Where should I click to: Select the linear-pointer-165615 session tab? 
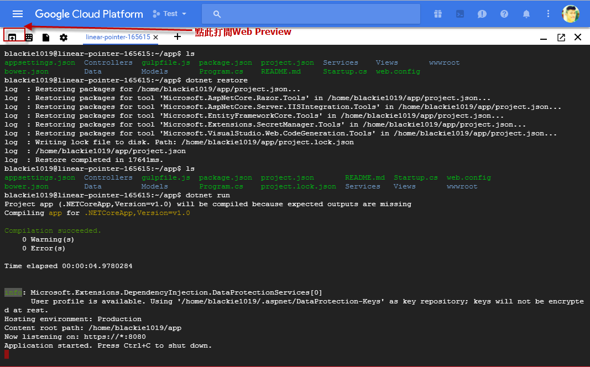[x=117, y=37]
